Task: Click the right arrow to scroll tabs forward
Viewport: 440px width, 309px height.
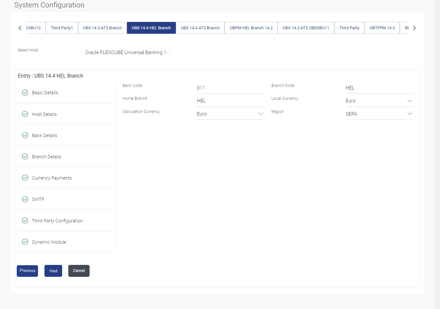Action: (x=415, y=28)
